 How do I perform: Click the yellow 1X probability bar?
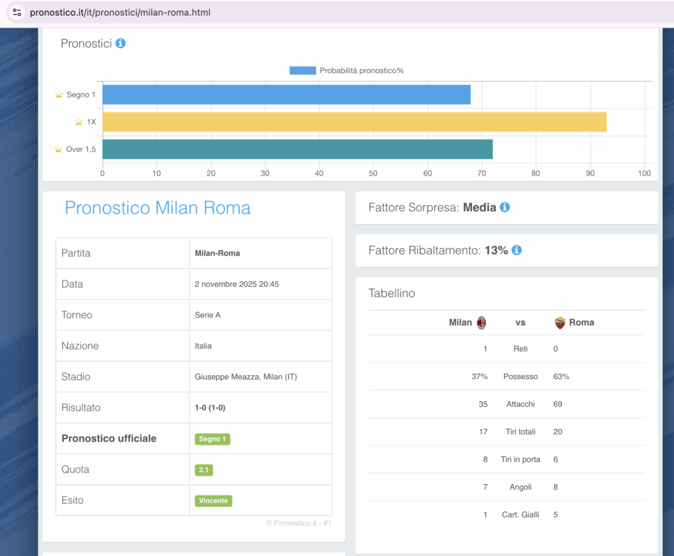(354, 122)
